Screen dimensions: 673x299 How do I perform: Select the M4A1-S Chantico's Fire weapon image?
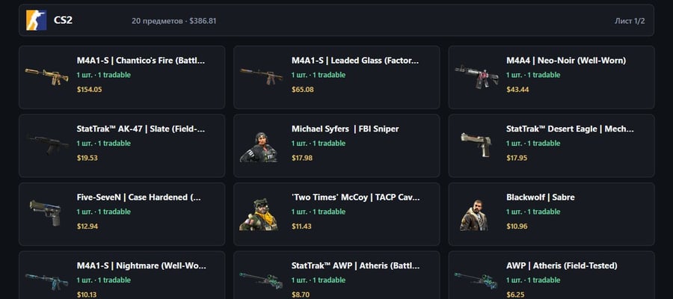point(47,77)
